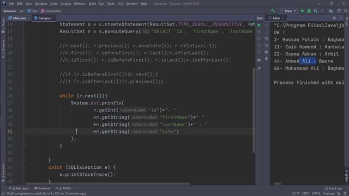Click the console horizontal scrollbar
Screen dimensions: 349x196
pos(278,184)
